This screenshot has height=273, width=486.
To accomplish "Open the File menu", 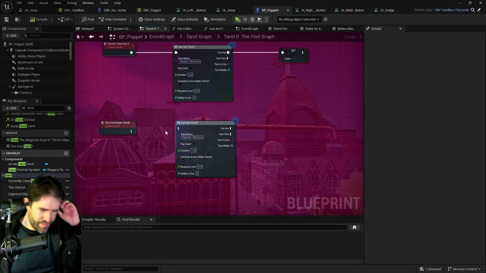I will coord(19,3).
